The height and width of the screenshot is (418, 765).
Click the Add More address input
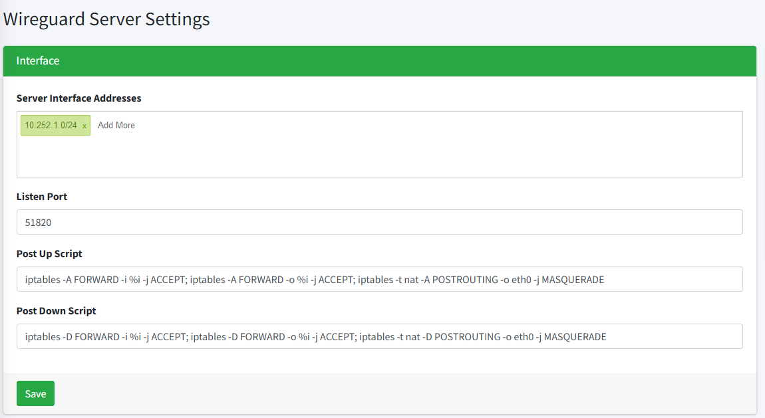click(116, 125)
